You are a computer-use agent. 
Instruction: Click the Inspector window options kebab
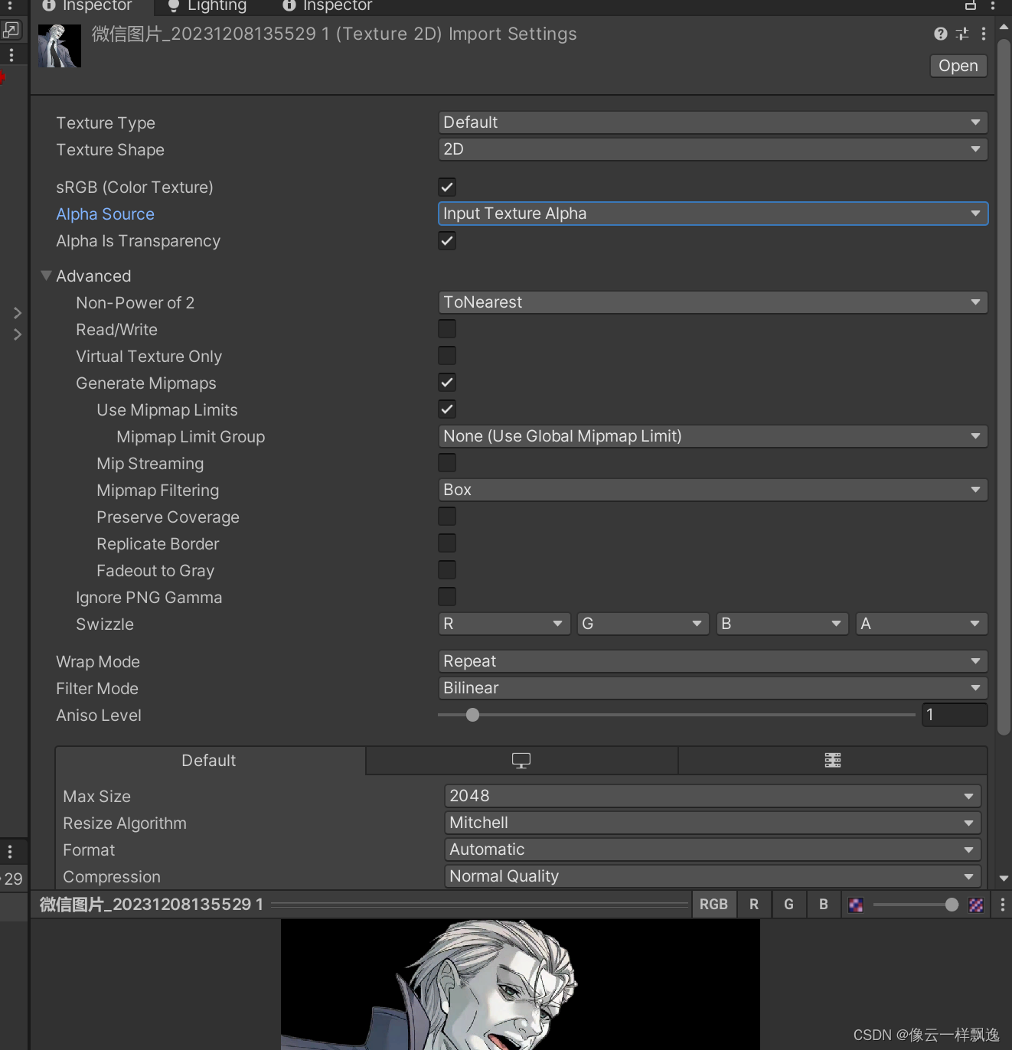(993, 5)
